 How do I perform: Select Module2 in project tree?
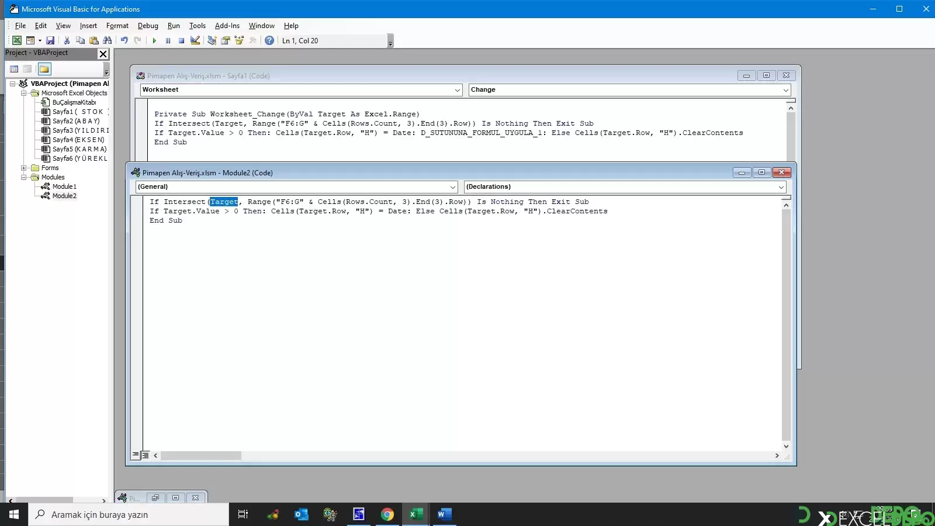pos(64,196)
